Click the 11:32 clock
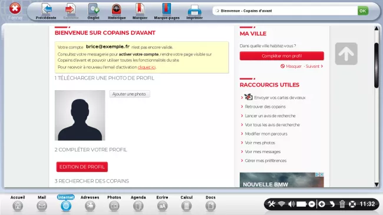Screen dimensions: 383x215 (367, 204)
